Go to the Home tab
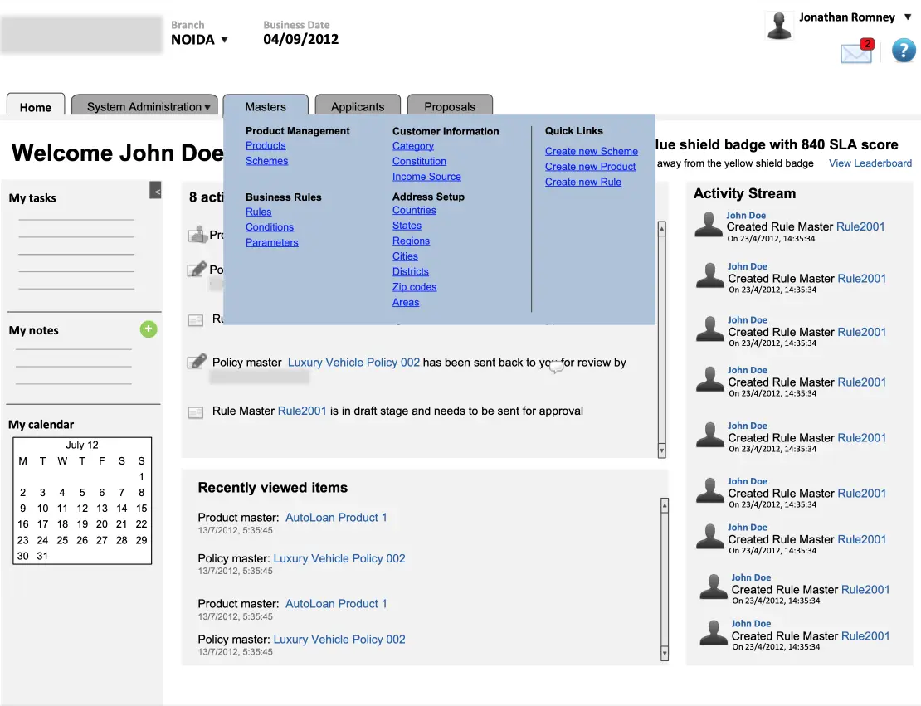Image resolution: width=921 pixels, height=706 pixels. click(36, 107)
